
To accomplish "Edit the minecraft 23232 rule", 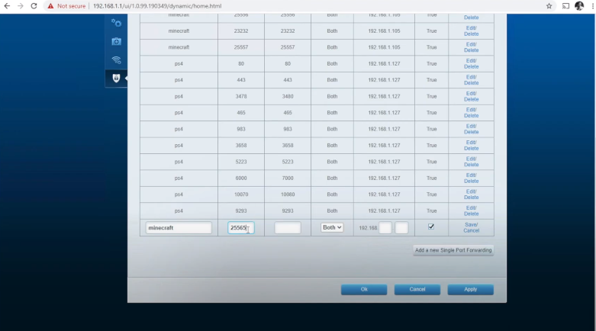I will tap(472, 28).
